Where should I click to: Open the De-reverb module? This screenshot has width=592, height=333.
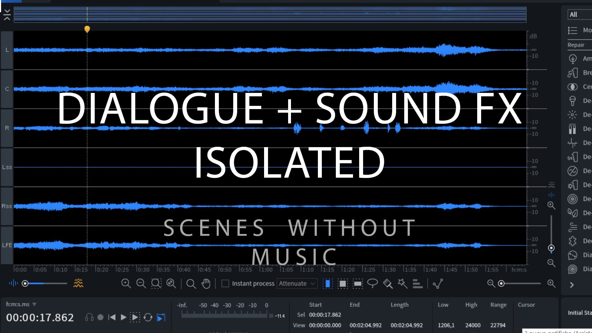coord(573,199)
